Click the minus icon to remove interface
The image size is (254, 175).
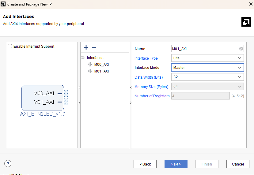94,47
